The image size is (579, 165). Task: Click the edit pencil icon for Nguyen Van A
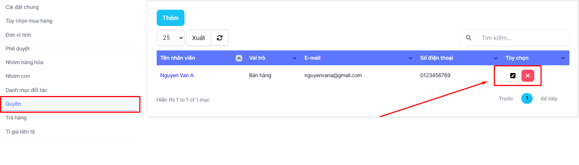click(513, 76)
